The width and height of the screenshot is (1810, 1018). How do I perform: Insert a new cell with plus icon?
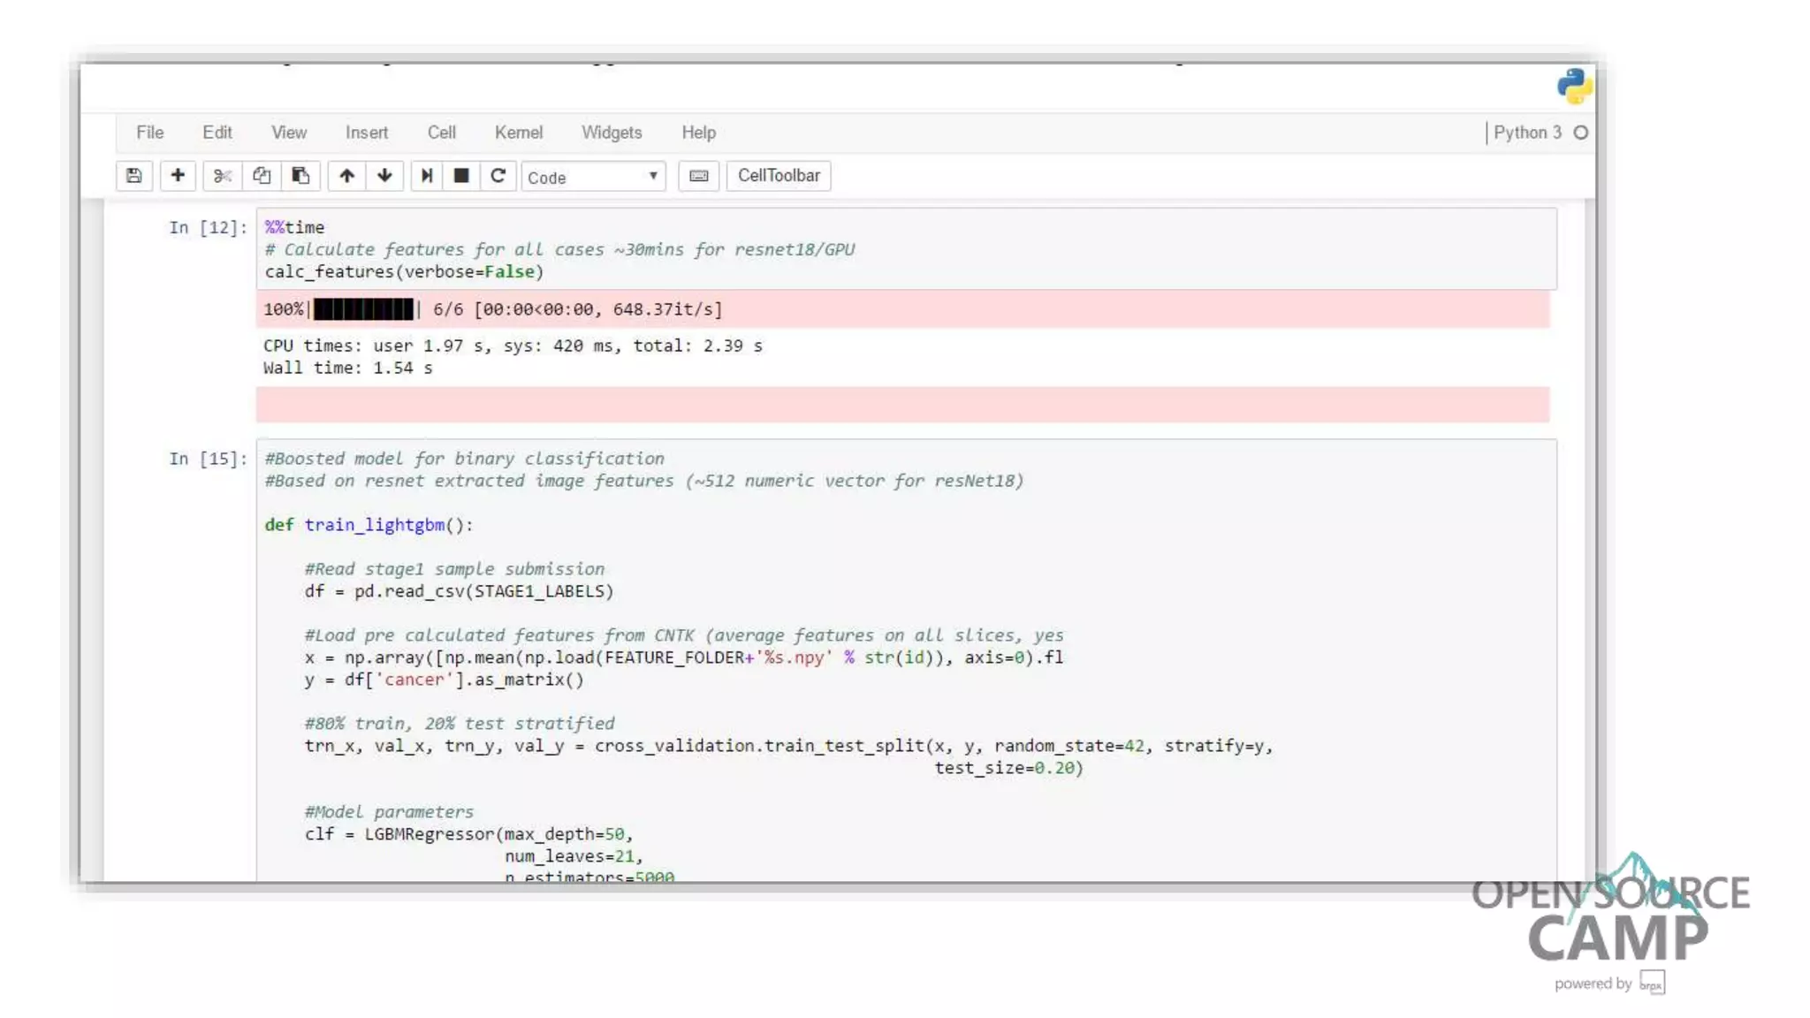(178, 176)
